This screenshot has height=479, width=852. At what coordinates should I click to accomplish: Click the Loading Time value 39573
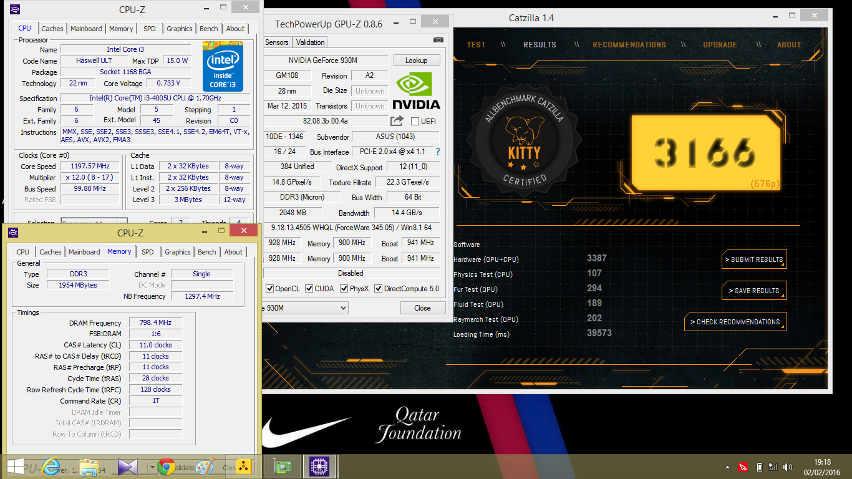(599, 333)
